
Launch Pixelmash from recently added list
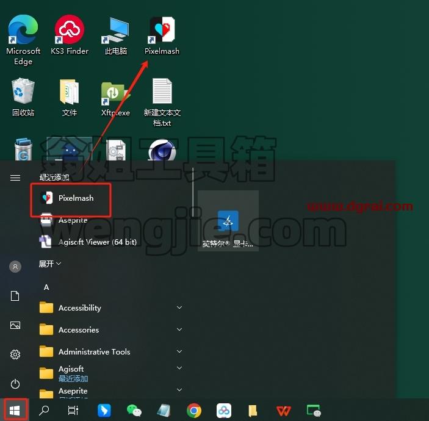pyautogui.click(x=71, y=198)
